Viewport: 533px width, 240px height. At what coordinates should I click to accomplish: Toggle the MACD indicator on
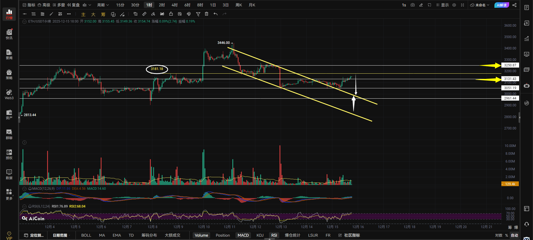[x=243, y=235]
